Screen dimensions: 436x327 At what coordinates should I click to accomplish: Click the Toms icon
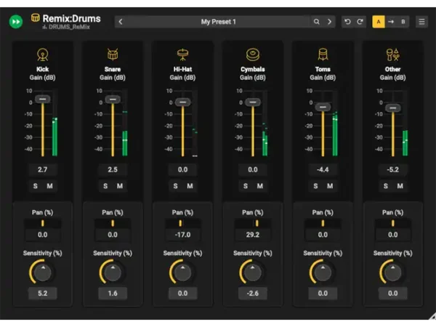(x=323, y=54)
